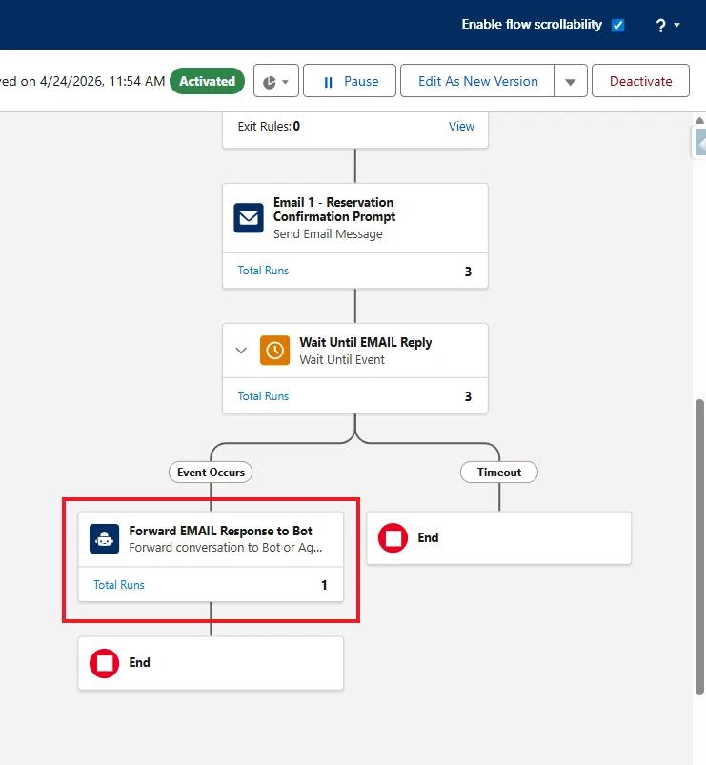Viewport: 706px width, 765px height.
Task: Open the analytics pie chart dropdown
Action: (275, 81)
